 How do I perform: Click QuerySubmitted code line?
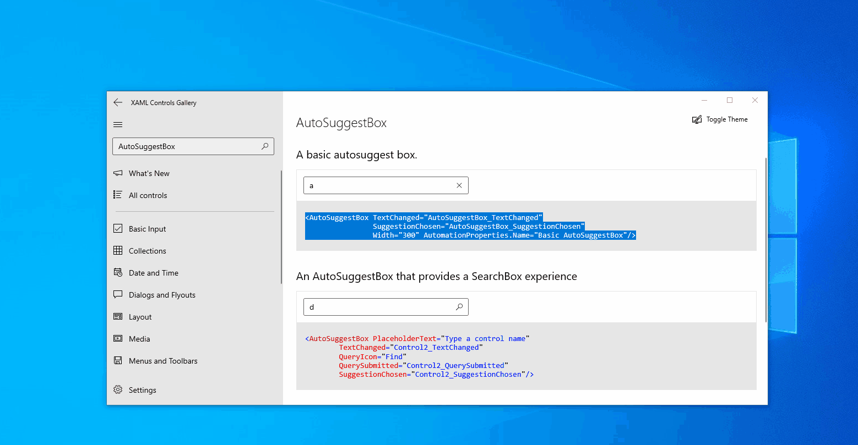(423, 365)
